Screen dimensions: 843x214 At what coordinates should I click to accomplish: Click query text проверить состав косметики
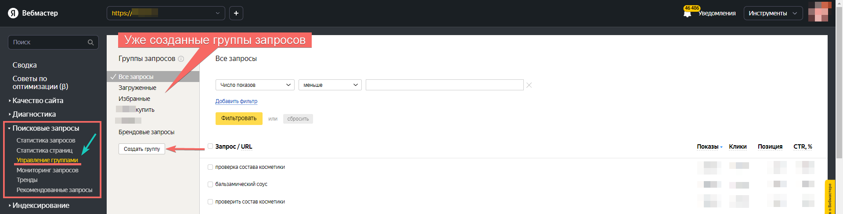(x=250, y=202)
